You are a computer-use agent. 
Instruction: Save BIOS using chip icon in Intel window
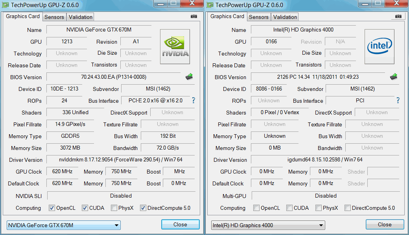coord(394,76)
